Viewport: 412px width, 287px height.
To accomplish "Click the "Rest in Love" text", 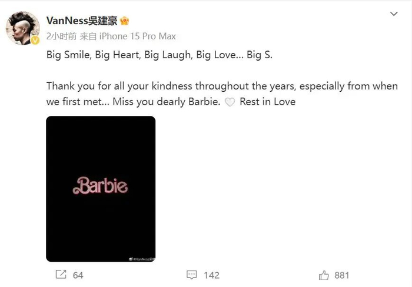I will tap(268, 102).
